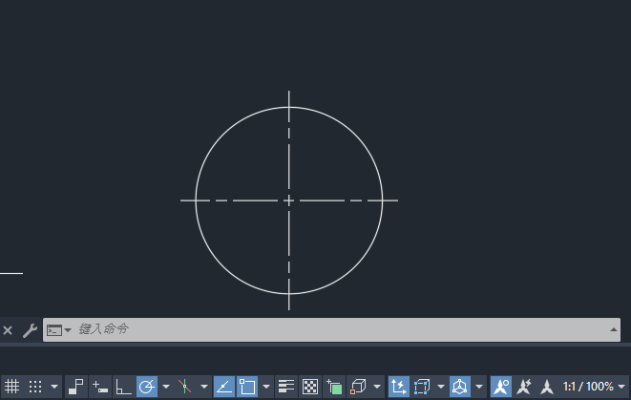Toggle Dynamic Input mode
The image size is (631, 400).
(x=100, y=387)
